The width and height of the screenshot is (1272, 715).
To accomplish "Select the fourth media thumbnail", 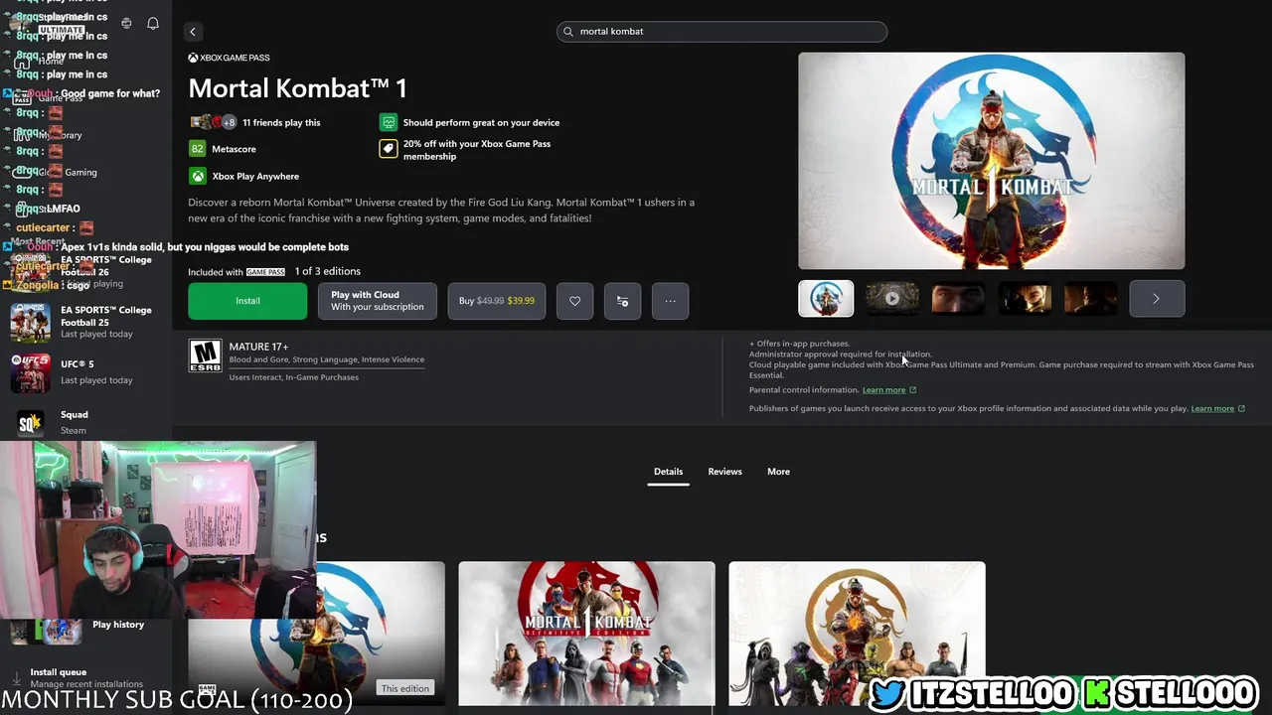I will coord(1025,299).
